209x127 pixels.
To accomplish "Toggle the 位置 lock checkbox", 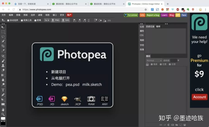I will tap(161, 64).
